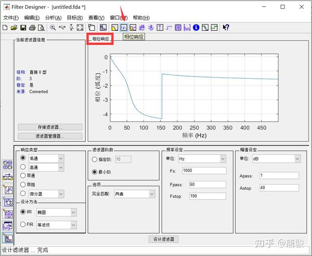Select the IIR design method radio button
The width and height of the screenshot is (312, 256).
[x=23, y=212]
